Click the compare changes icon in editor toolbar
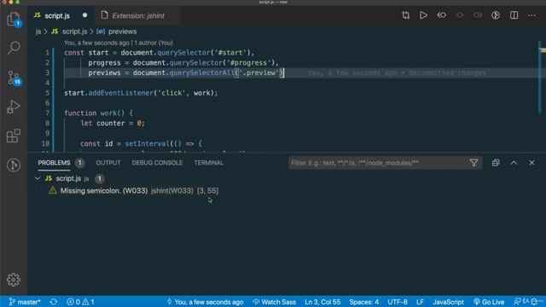546x307 pixels. pyautogui.click(x=406, y=15)
